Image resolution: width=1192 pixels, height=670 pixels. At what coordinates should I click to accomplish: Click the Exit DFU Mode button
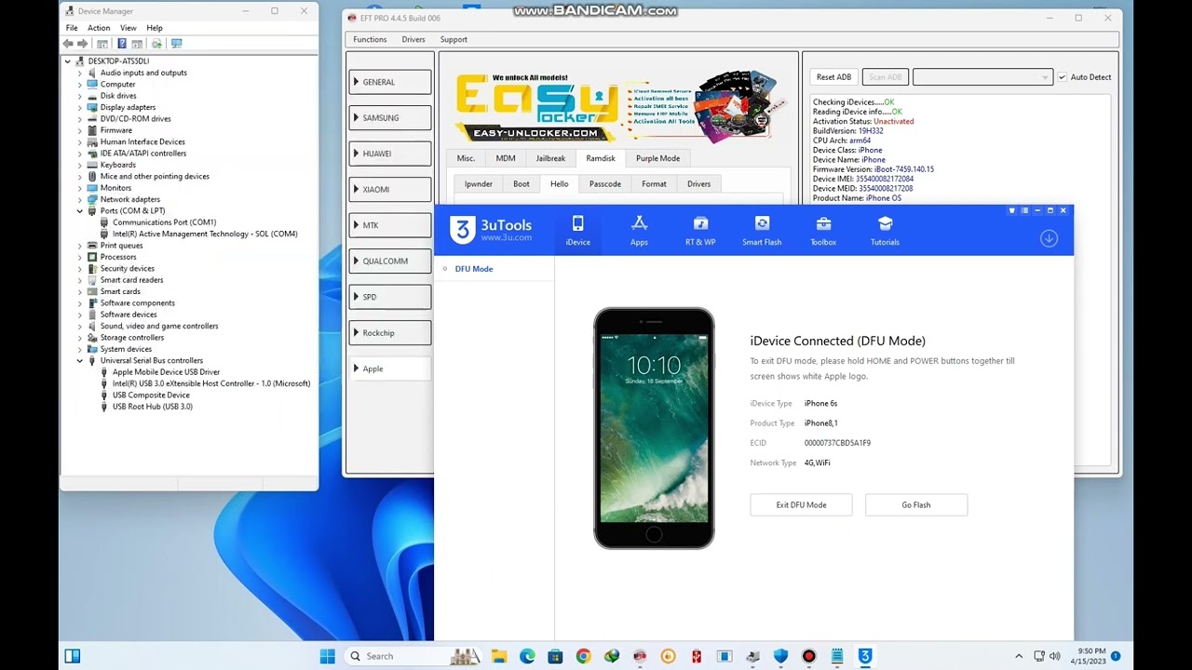[801, 505]
